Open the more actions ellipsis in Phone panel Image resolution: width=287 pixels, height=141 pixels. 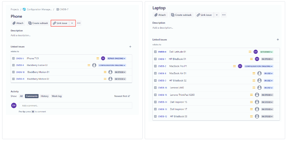point(79,23)
